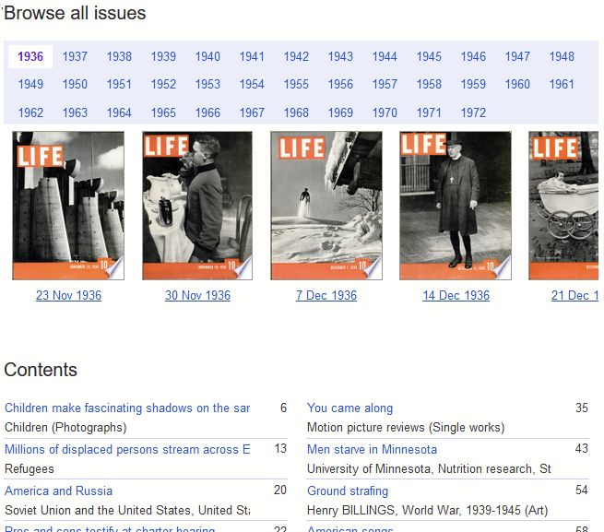Select year 1970
This screenshot has height=532, width=604.
[385, 112]
